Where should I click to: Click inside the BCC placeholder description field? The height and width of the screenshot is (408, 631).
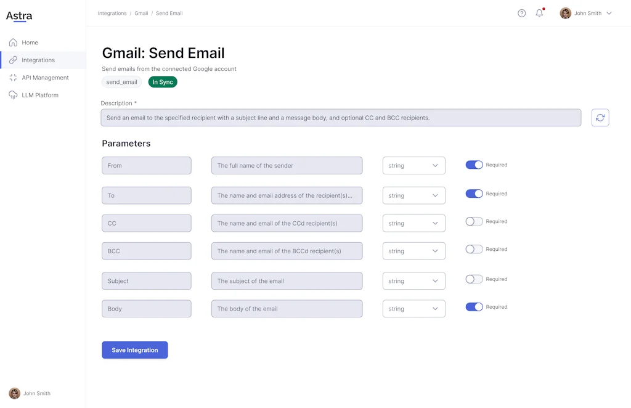coord(287,251)
